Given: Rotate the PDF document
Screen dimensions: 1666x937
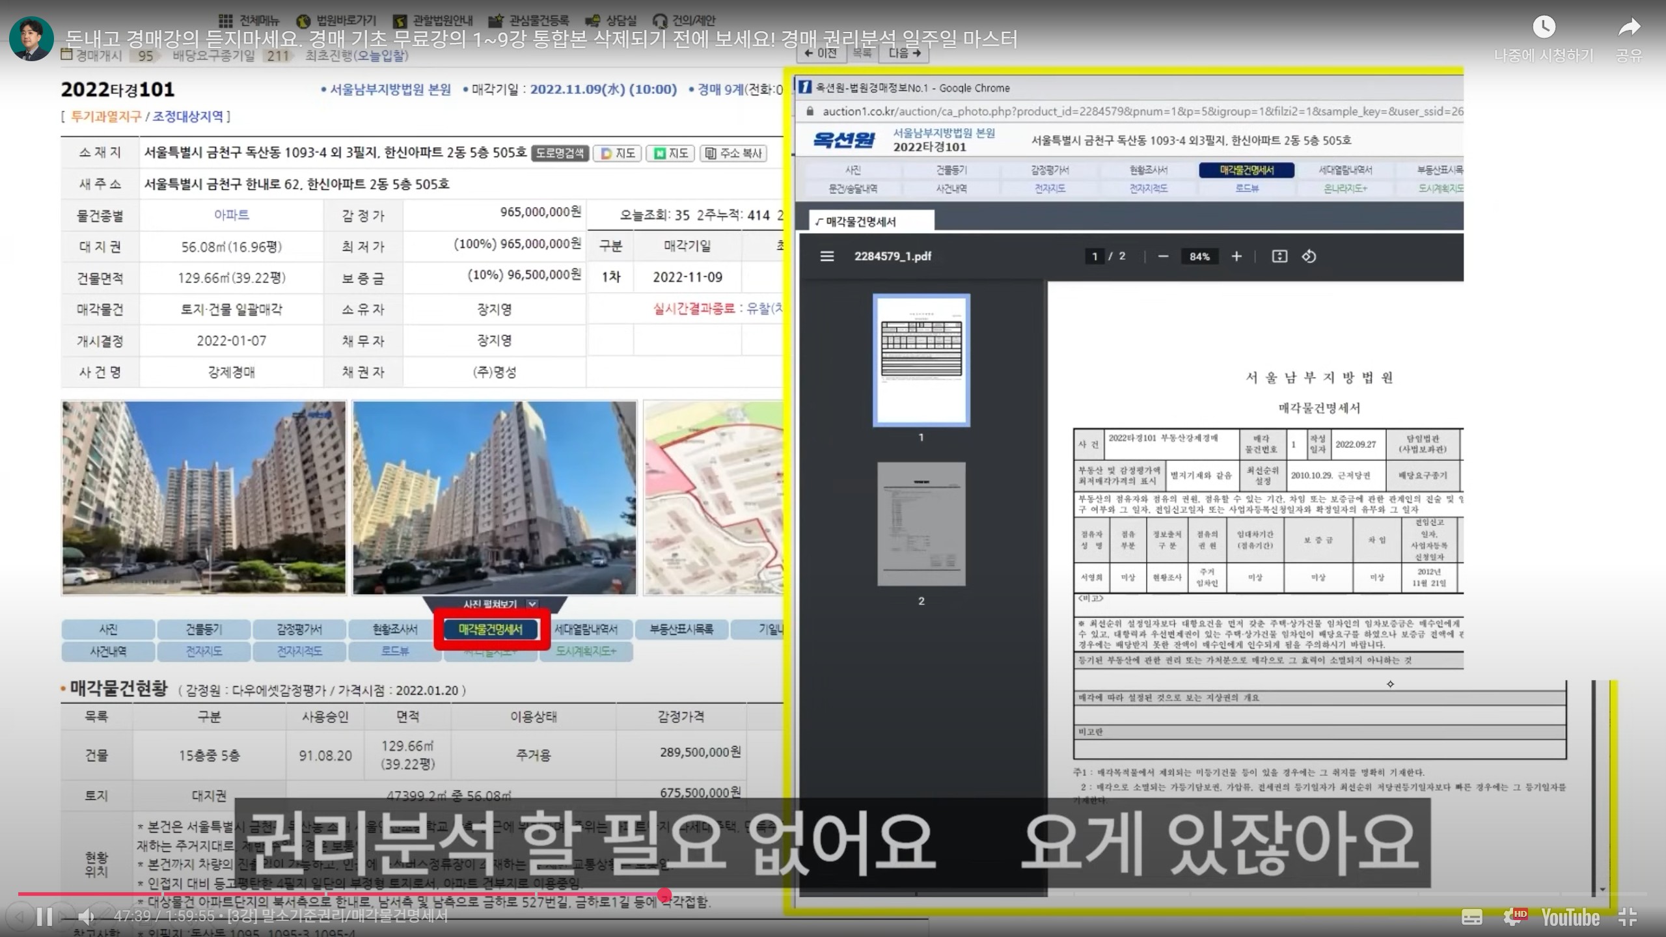Looking at the screenshot, I should pyautogui.click(x=1309, y=256).
